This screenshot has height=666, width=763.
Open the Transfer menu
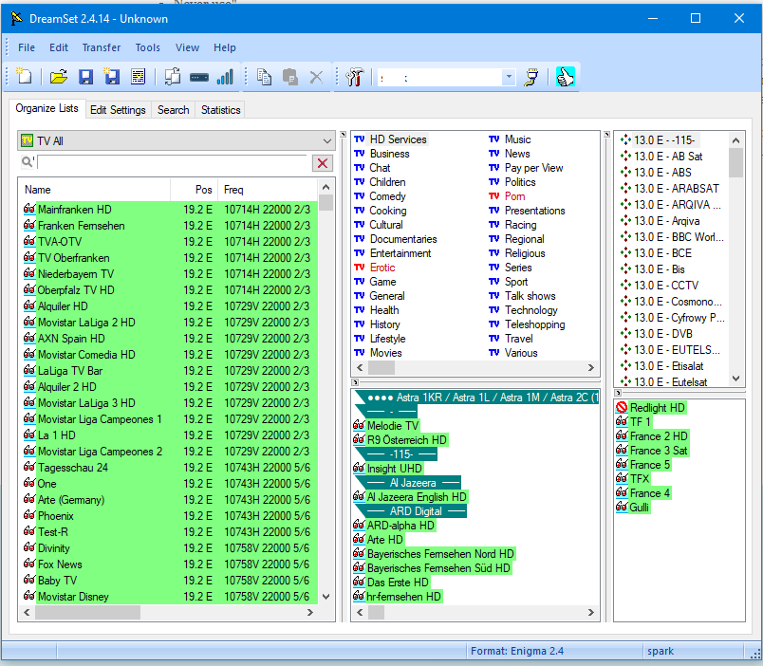(x=101, y=47)
